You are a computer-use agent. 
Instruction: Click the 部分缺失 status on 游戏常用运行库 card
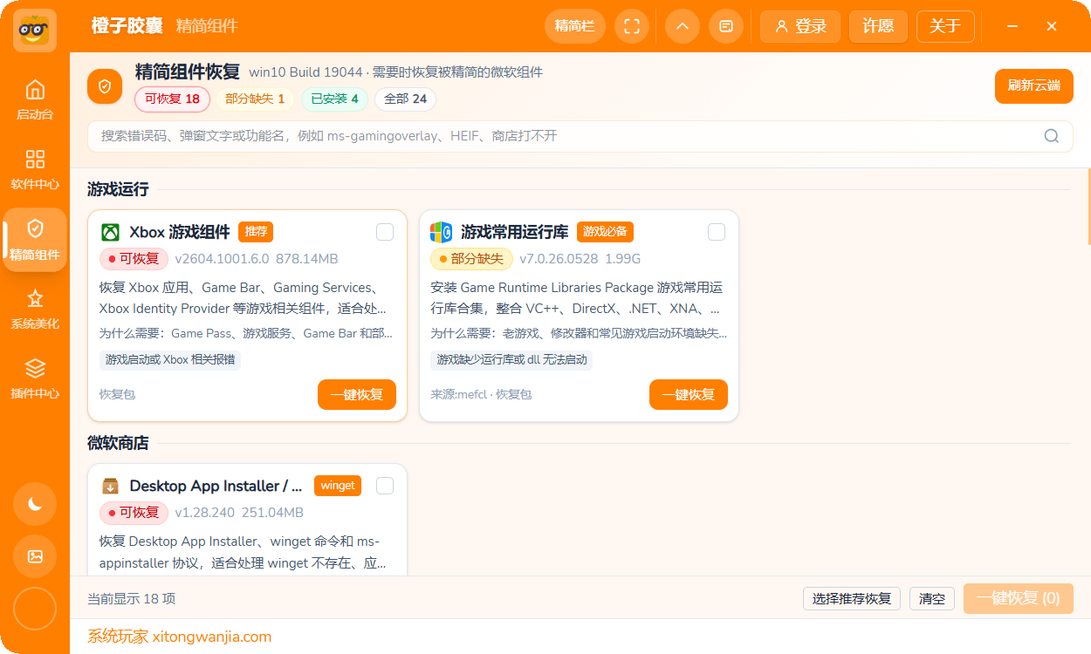(x=471, y=259)
